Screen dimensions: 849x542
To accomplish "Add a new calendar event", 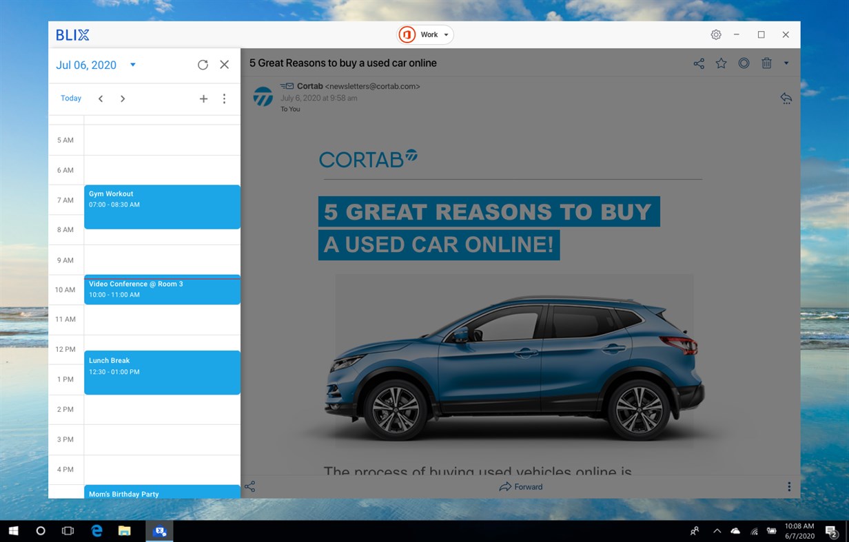I will click(x=203, y=98).
